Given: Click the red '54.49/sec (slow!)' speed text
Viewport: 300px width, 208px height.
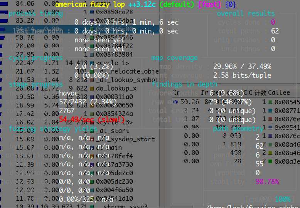Looking at the screenshot, I should [x=92, y=120].
